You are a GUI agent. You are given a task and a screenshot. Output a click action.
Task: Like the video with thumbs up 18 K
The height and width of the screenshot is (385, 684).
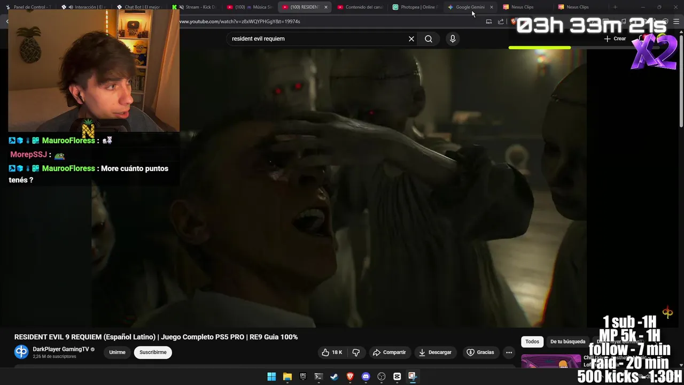331,352
